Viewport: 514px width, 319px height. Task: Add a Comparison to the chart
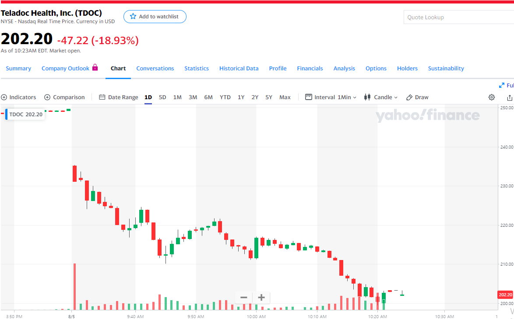[x=64, y=97]
